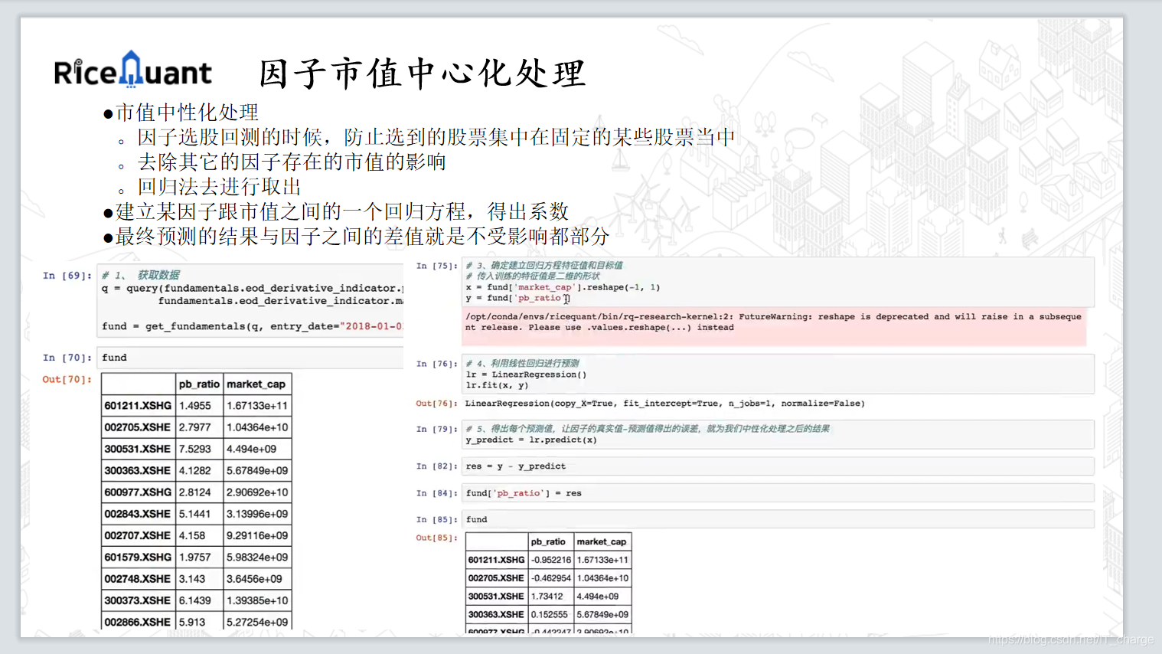Click the RiceQuant logo

tap(132, 70)
